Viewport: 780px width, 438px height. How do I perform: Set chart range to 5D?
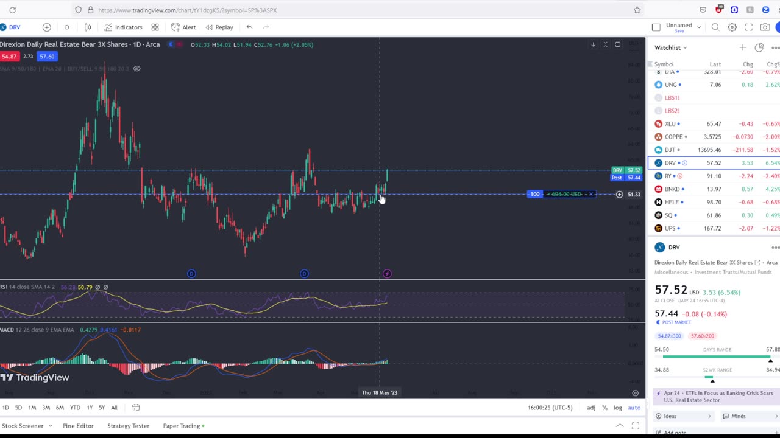[x=18, y=408]
